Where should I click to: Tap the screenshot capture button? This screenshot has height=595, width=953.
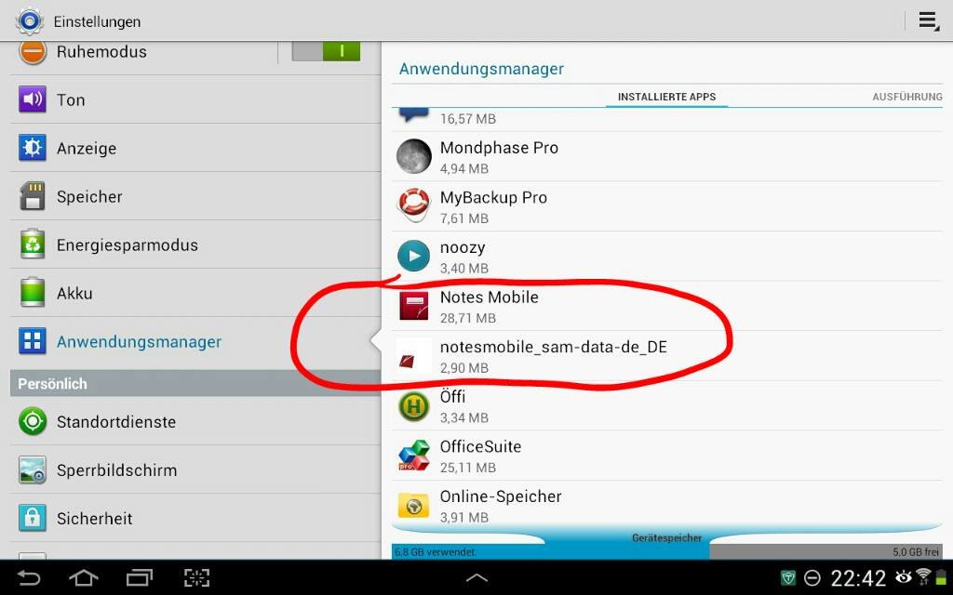196,577
